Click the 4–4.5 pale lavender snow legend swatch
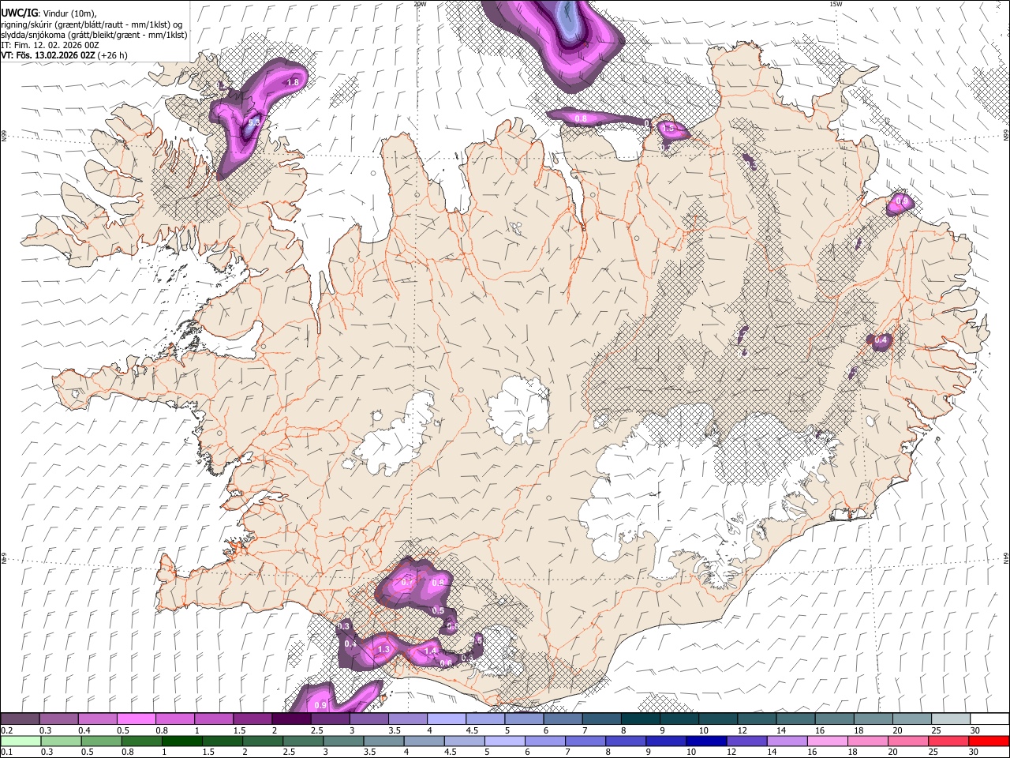This screenshot has width=1010, height=758. pos(447,719)
